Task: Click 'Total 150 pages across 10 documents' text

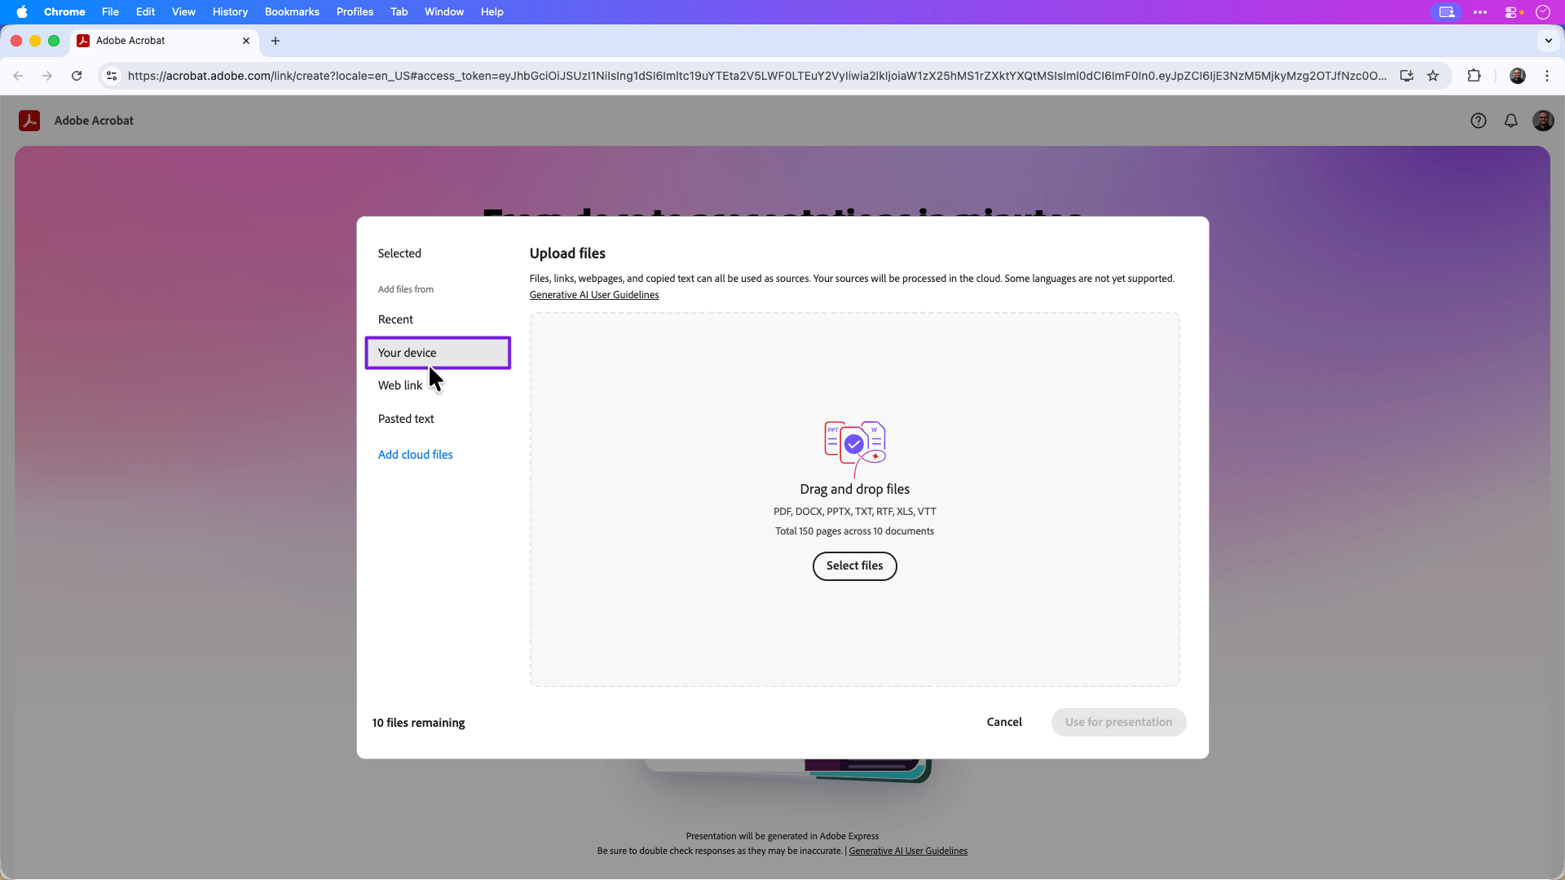Action: (854, 531)
